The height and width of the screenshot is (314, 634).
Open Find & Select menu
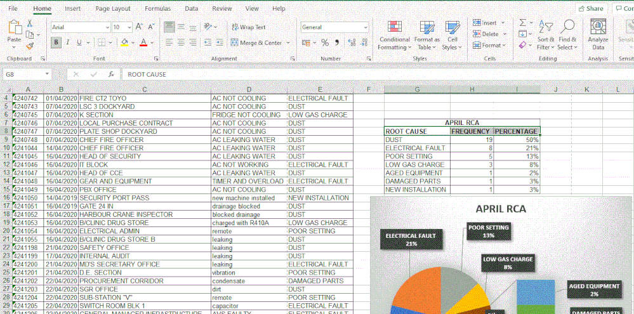pos(567,35)
